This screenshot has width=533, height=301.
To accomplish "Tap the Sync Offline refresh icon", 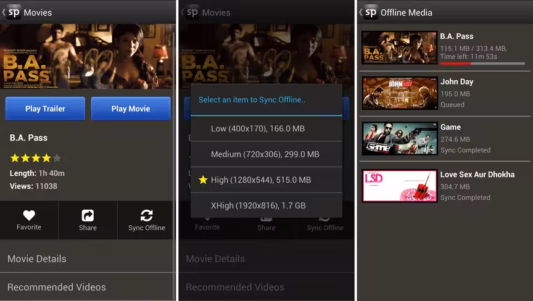I will (146, 215).
